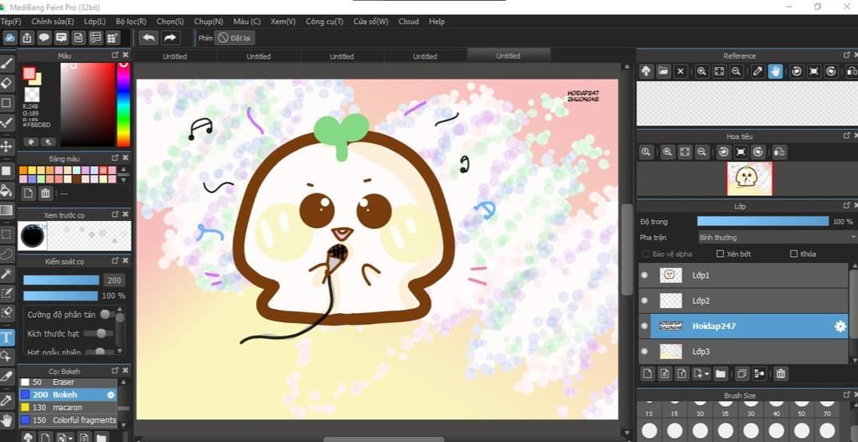The image size is (858, 442).
Task: Select the Lớp3 layer
Action: [744, 352]
